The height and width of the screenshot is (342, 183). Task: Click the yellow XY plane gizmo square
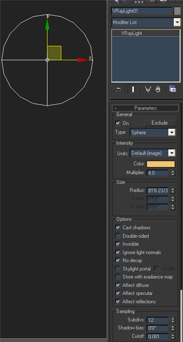[54, 53]
